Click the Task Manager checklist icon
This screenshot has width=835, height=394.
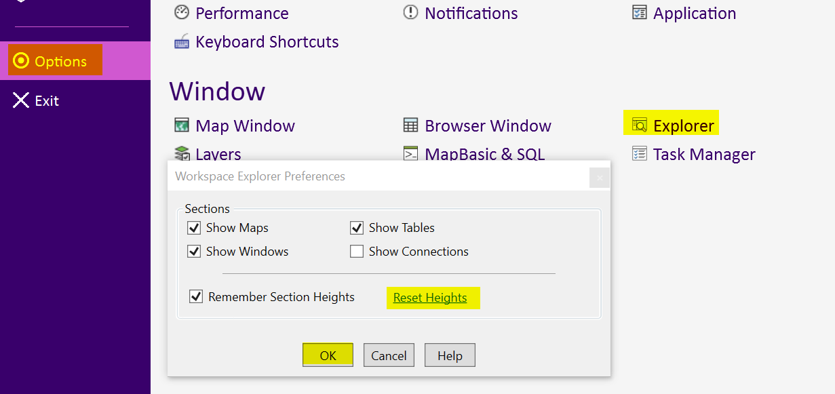pos(639,154)
